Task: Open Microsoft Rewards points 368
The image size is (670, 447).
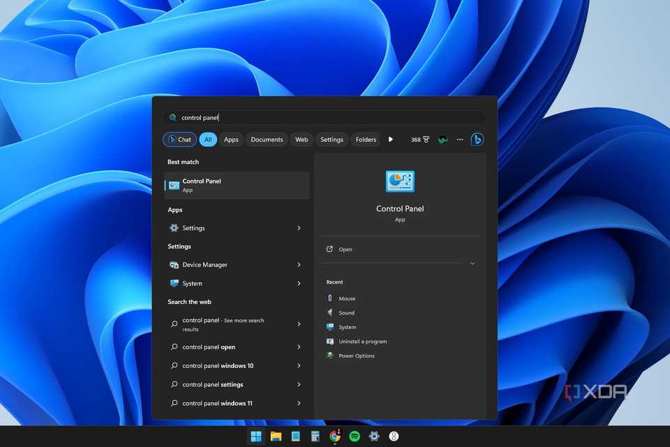Action: tap(420, 140)
